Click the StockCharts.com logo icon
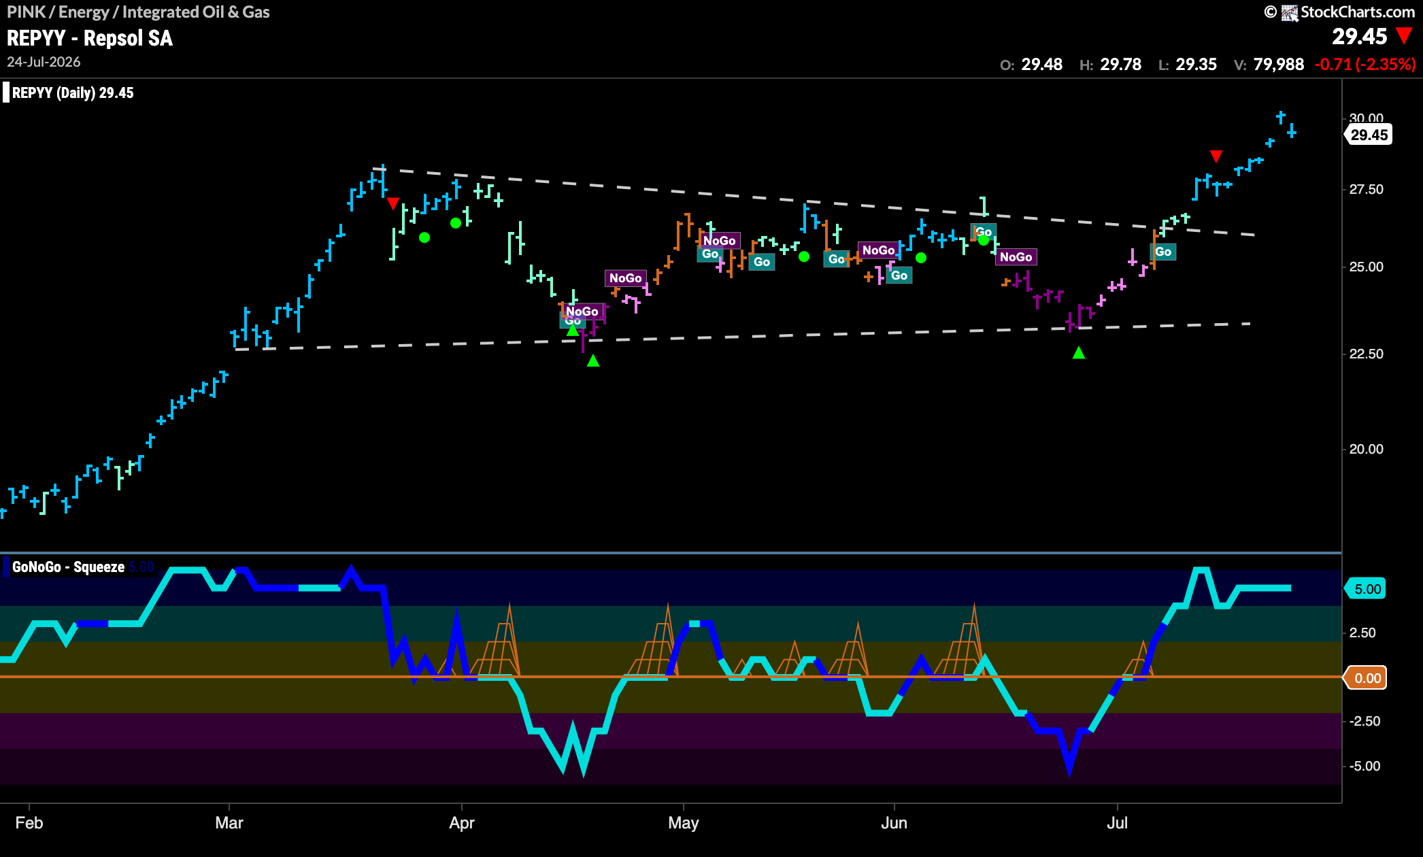This screenshot has width=1423, height=857. click(x=1289, y=12)
